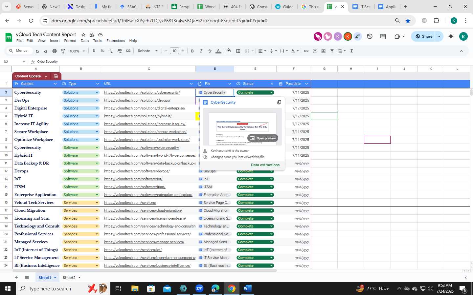Open File Explorer in Windows taskbar

pyautogui.click(x=135, y=288)
